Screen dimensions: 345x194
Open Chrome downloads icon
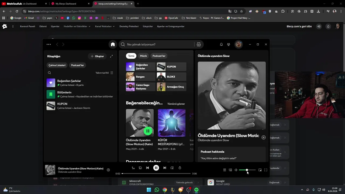318,11
